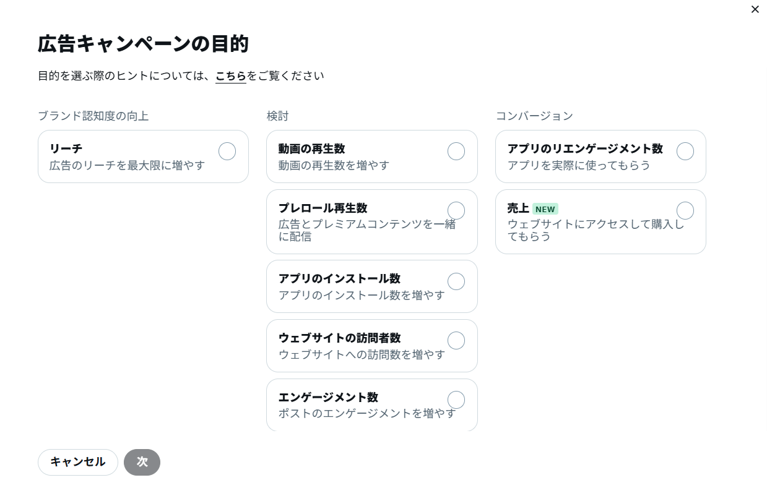Click the キャンセル button
This screenshot has width=767, height=501.
[78, 462]
